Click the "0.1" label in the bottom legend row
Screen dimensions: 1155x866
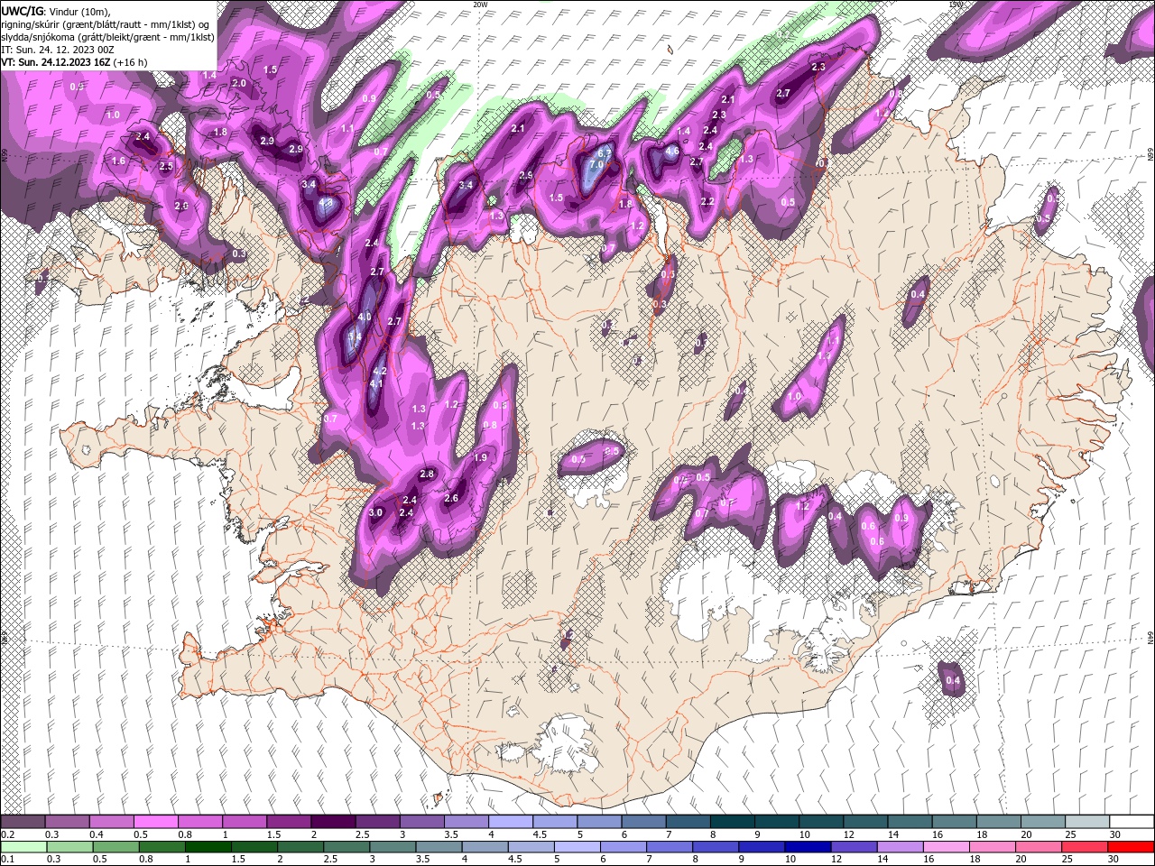(7, 859)
